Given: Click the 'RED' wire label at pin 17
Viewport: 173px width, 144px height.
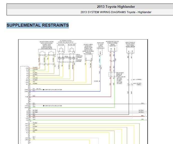Looking at the screenshot, I should click(x=34, y=96).
